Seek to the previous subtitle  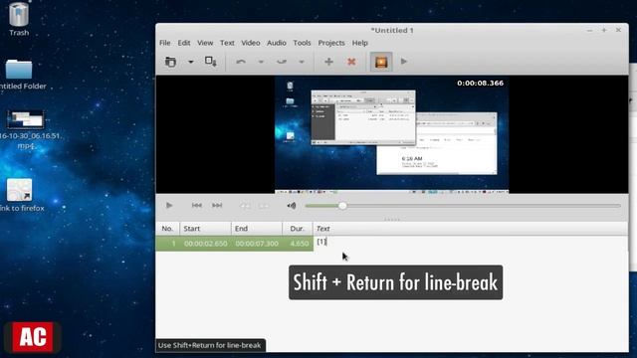click(197, 206)
